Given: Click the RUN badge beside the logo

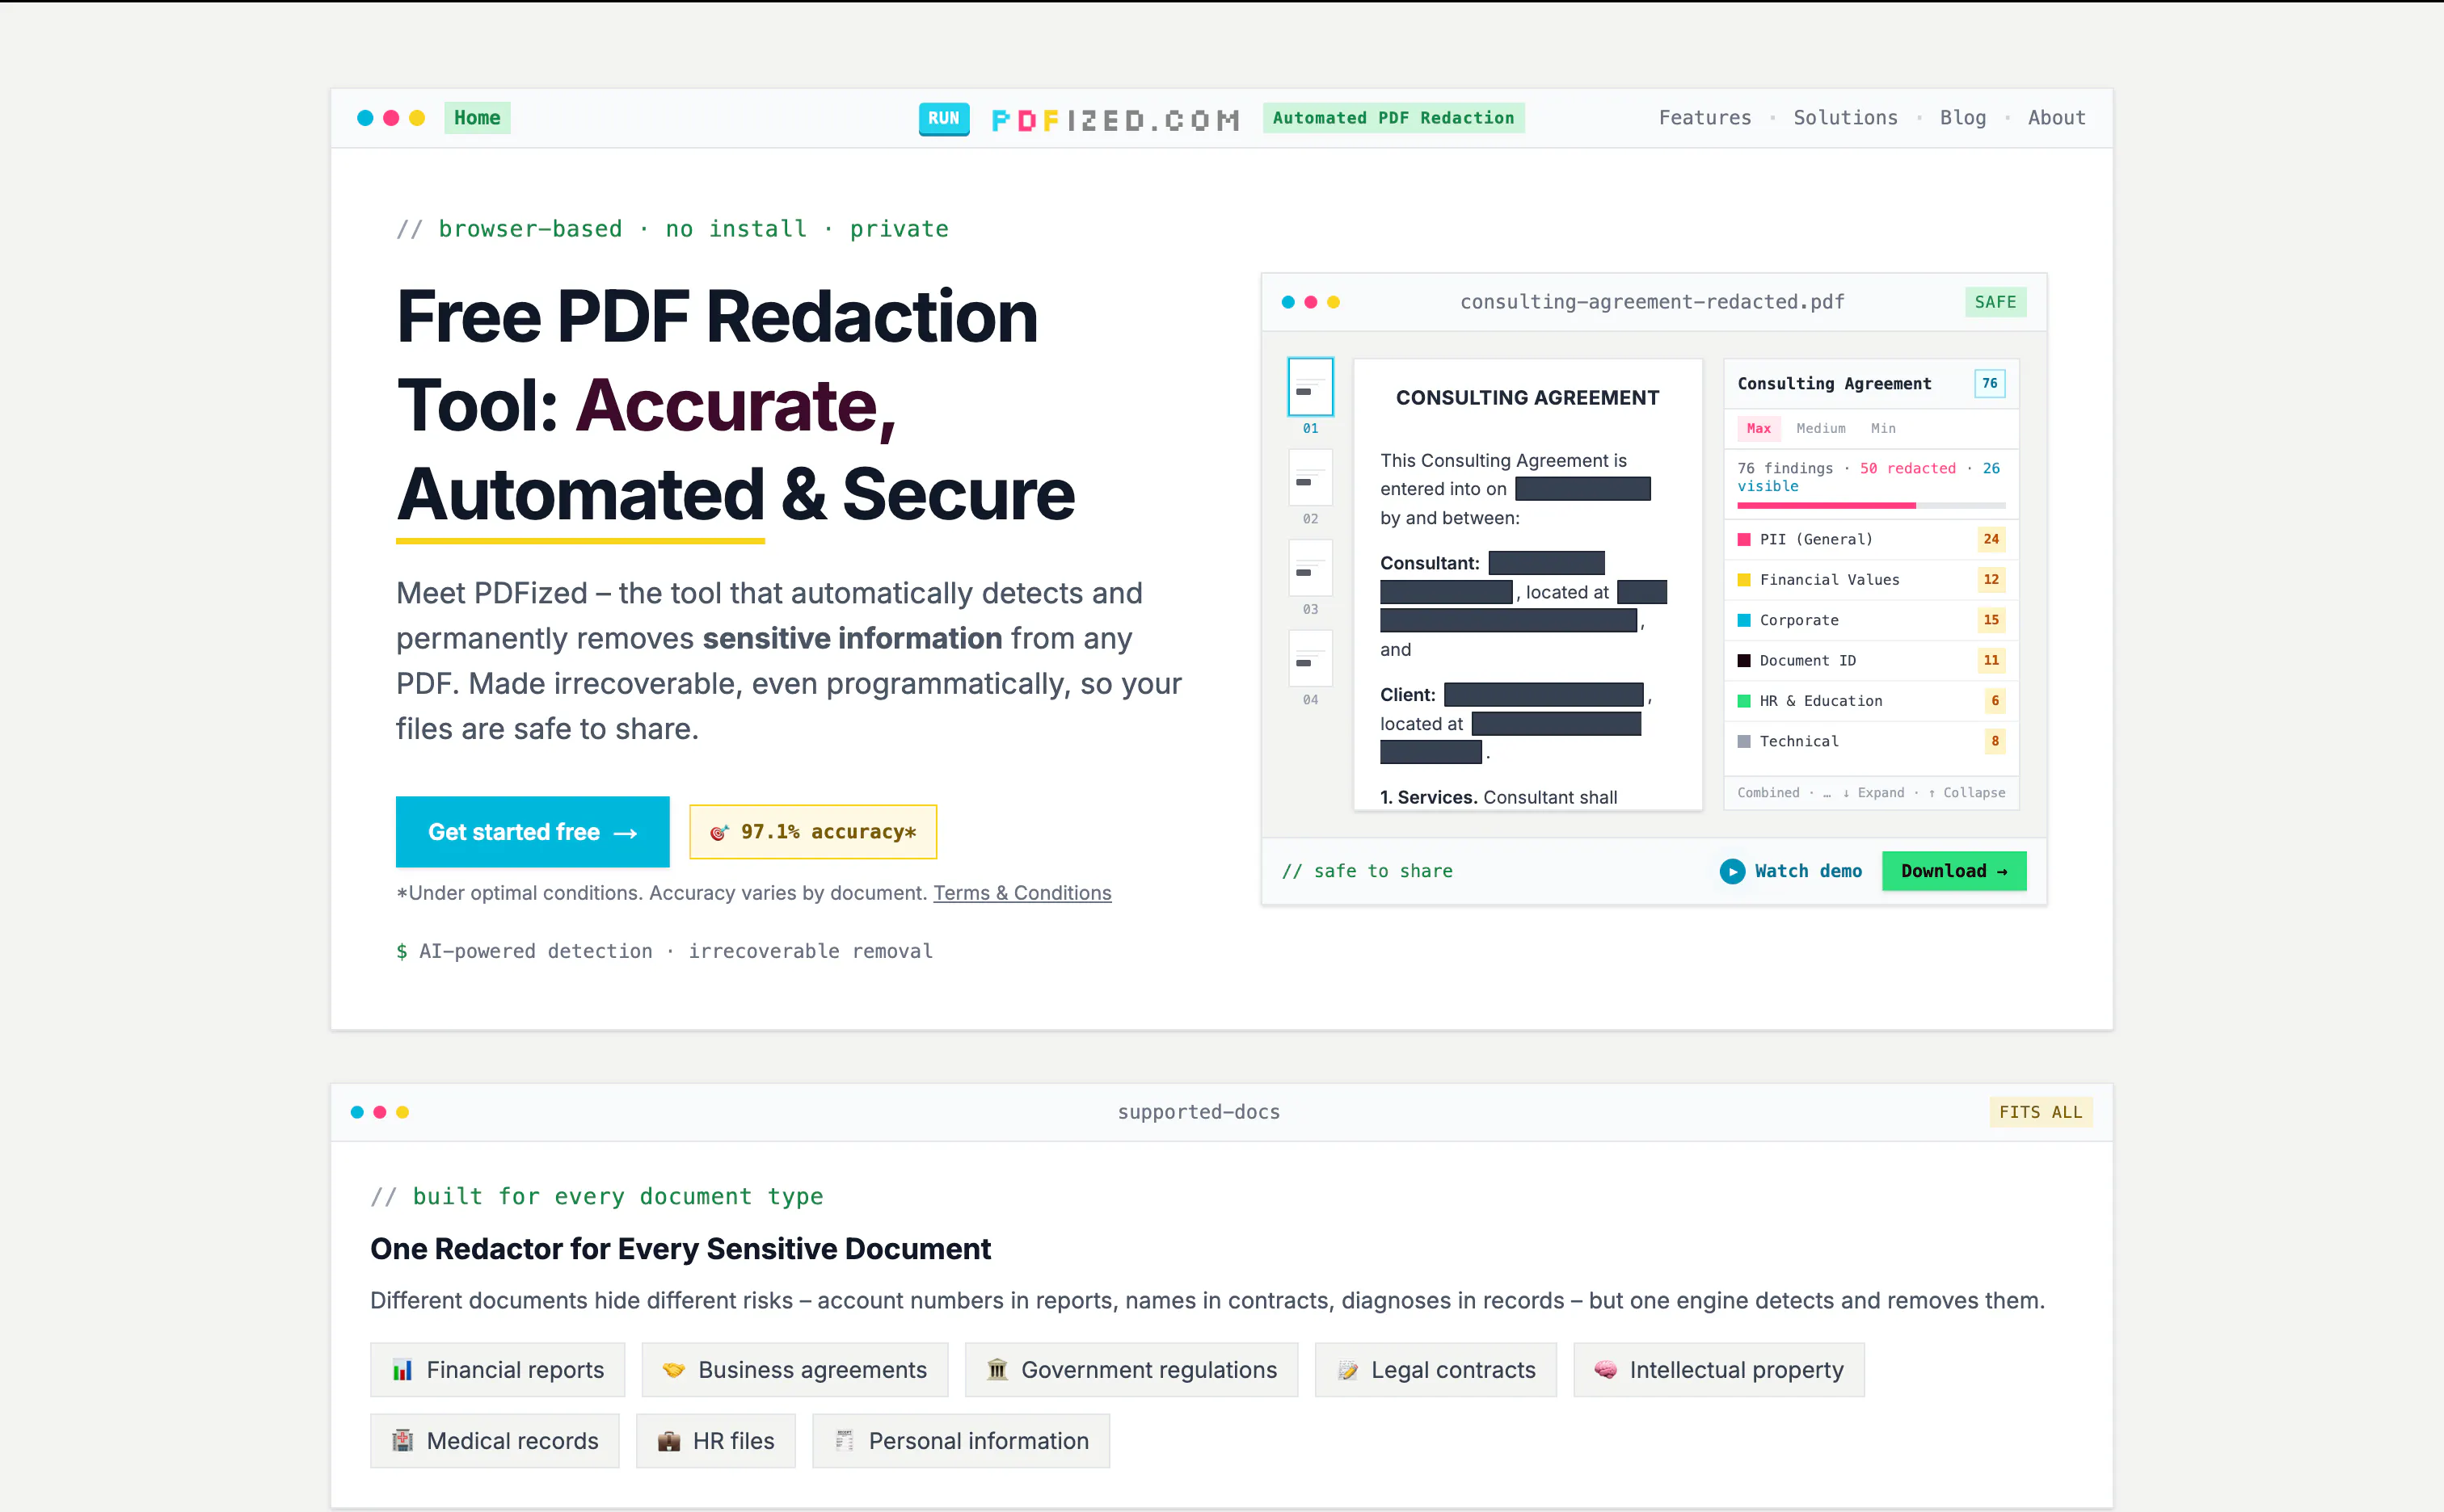Looking at the screenshot, I should (x=943, y=118).
